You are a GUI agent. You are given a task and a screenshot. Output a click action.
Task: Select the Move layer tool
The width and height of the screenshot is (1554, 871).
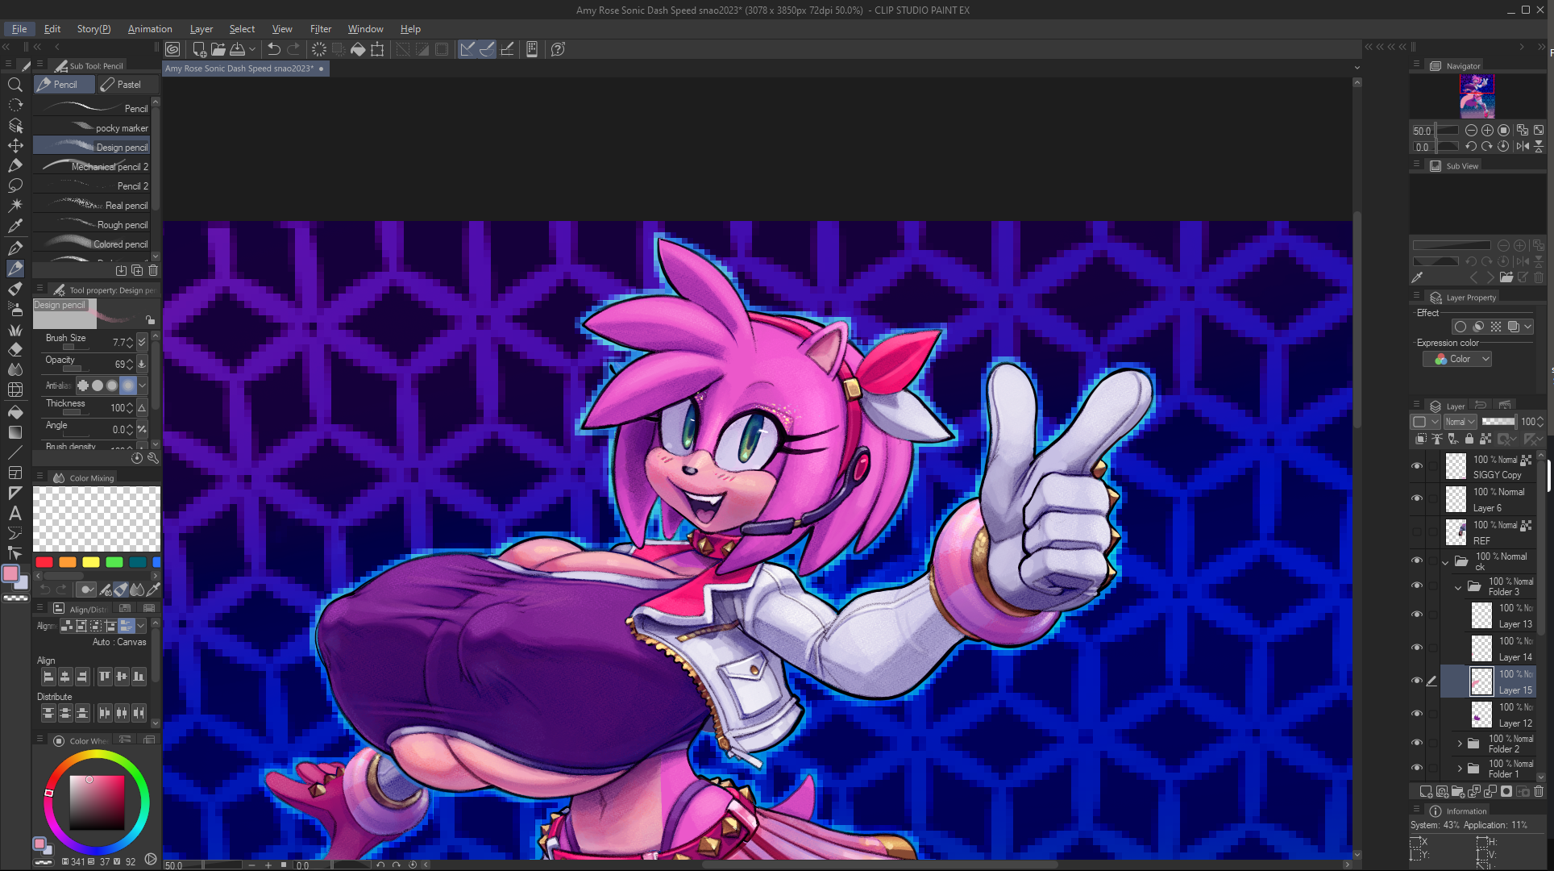[15, 145]
